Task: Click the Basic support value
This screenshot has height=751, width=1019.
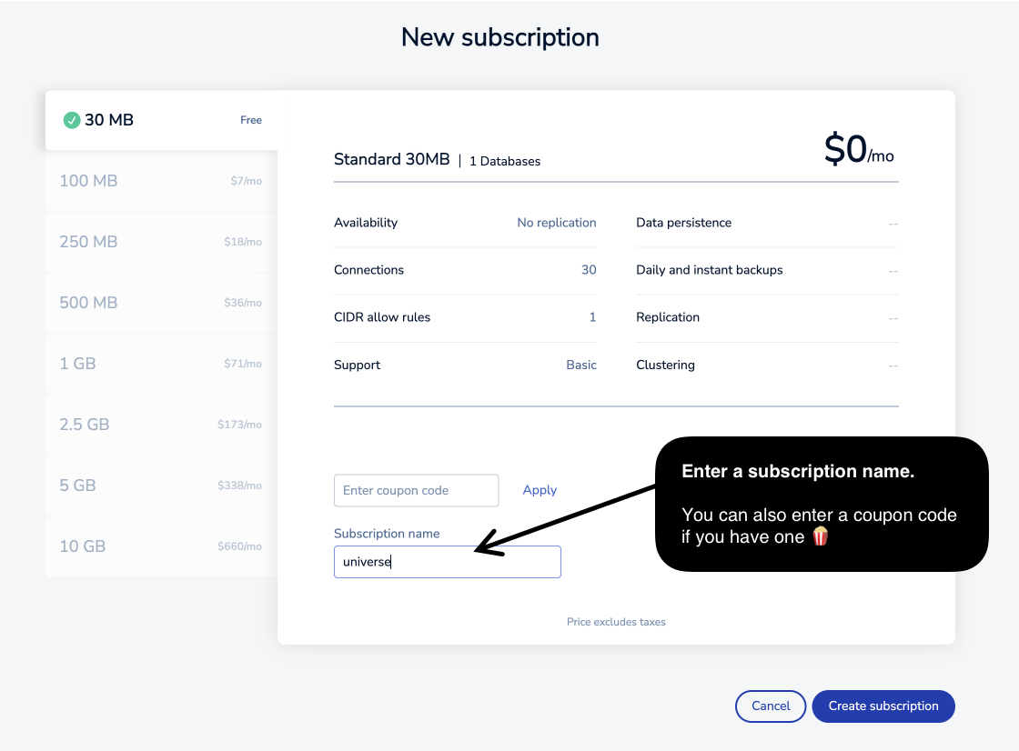Action: point(581,365)
